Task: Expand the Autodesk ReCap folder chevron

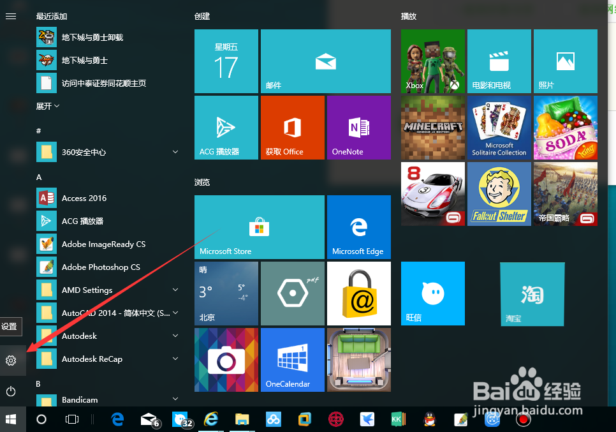Action: pos(175,359)
